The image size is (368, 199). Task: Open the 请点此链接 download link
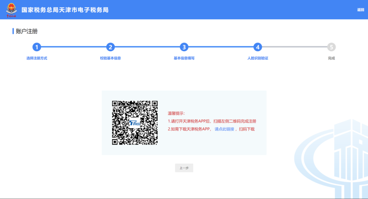(224, 129)
